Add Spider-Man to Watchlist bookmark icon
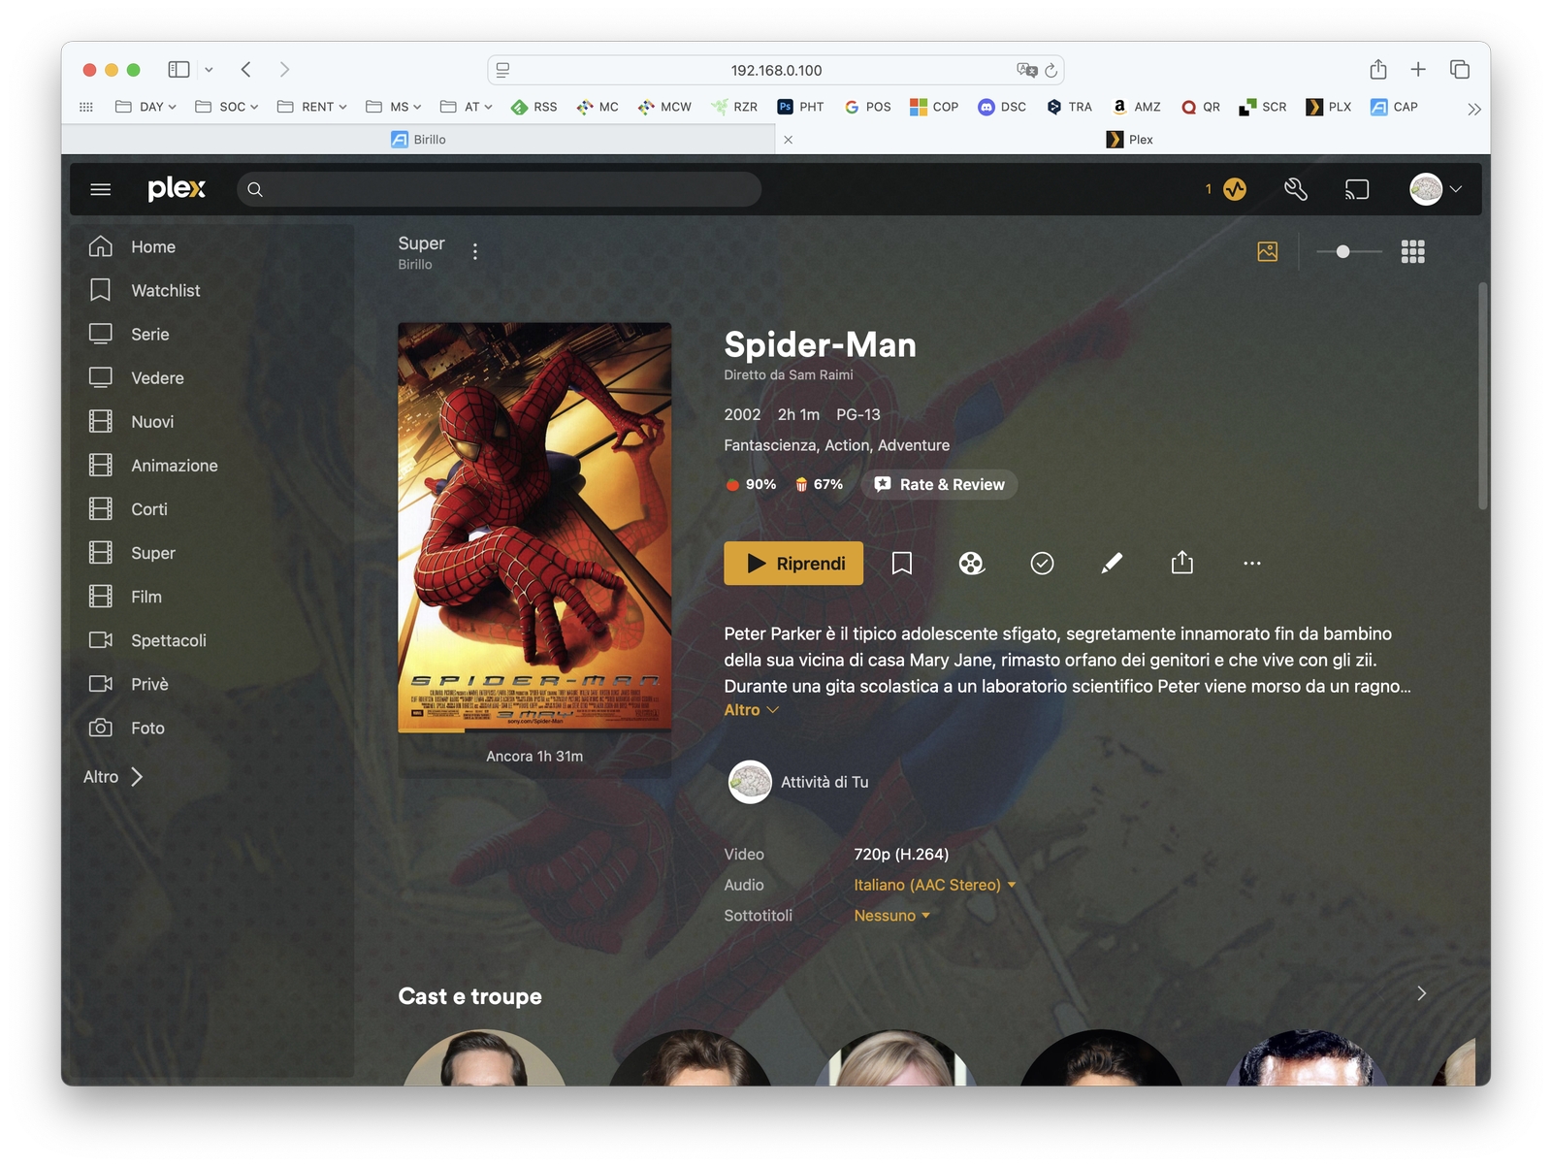1552x1167 pixels. (x=902, y=564)
